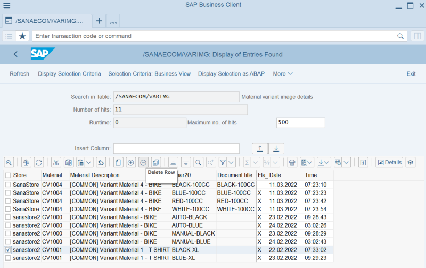426x268 pixels.
Task: Click the Print icon in grid toolbar
Action: tap(292, 163)
